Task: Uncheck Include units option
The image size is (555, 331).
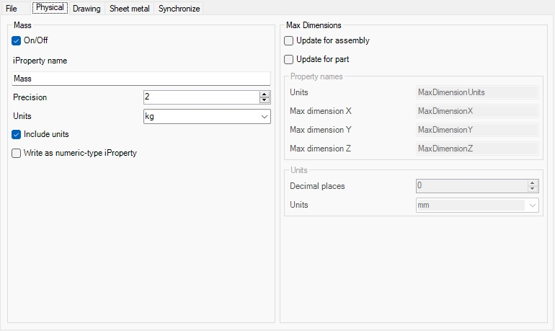Action: point(17,134)
